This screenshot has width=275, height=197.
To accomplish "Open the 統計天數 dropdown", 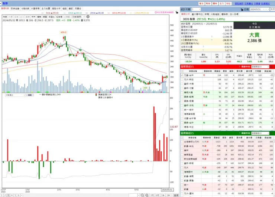I will (196, 9).
